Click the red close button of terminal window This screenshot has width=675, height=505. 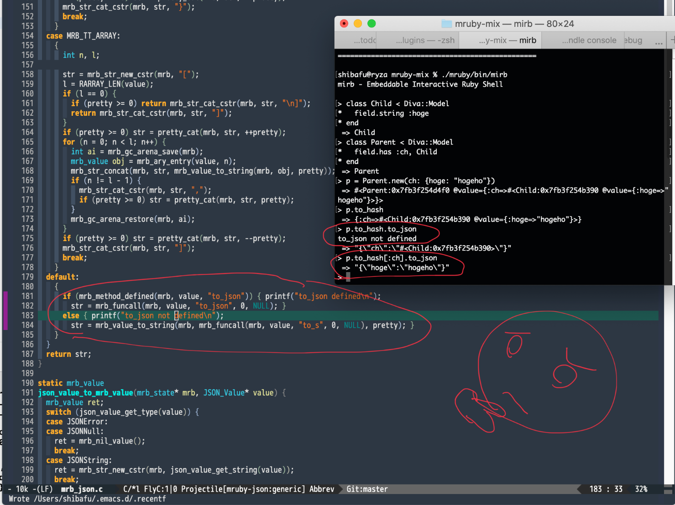pos(344,24)
